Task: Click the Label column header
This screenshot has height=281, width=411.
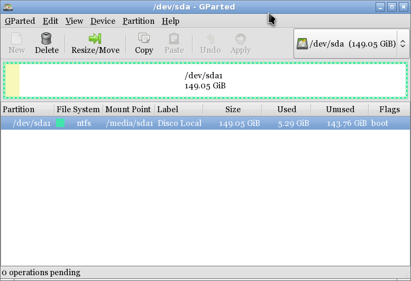Action: (x=179, y=110)
